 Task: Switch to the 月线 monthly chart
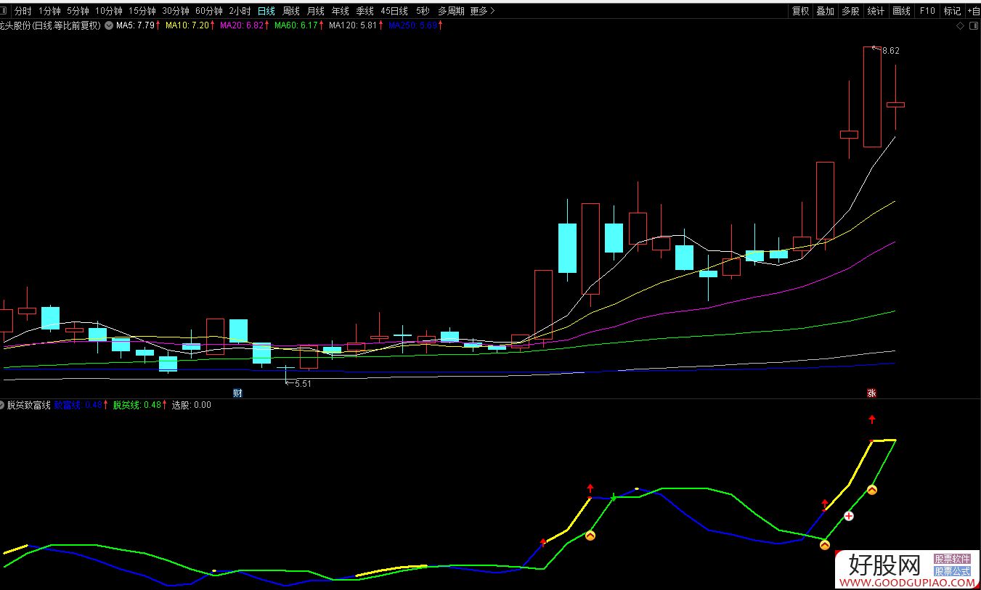316,11
